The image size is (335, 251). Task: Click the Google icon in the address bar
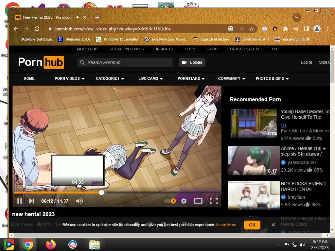[x=231, y=29]
